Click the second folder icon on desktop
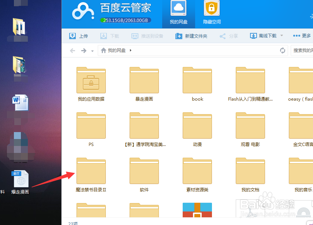 coord(19,65)
